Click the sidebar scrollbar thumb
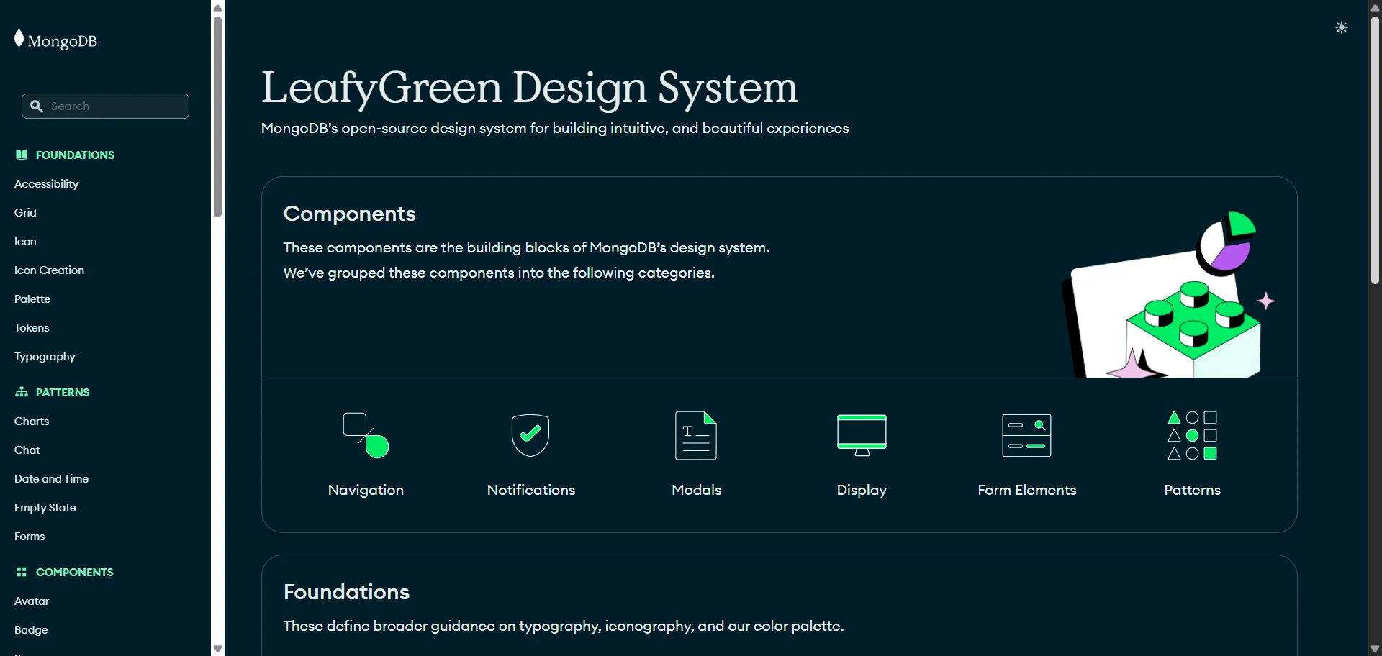This screenshot has height=656, width=1382. point(217,117)
